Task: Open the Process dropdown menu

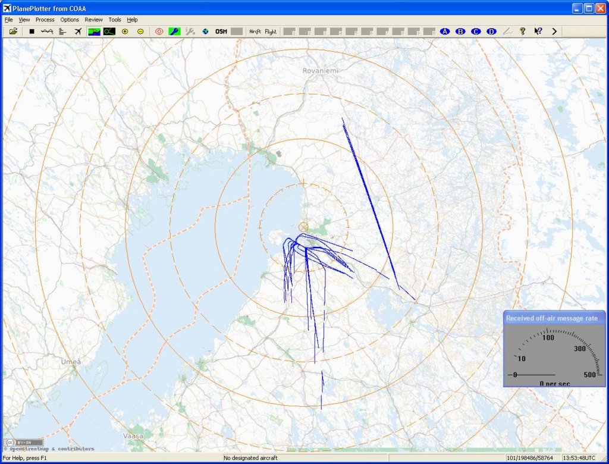Action: pos(45,20)
